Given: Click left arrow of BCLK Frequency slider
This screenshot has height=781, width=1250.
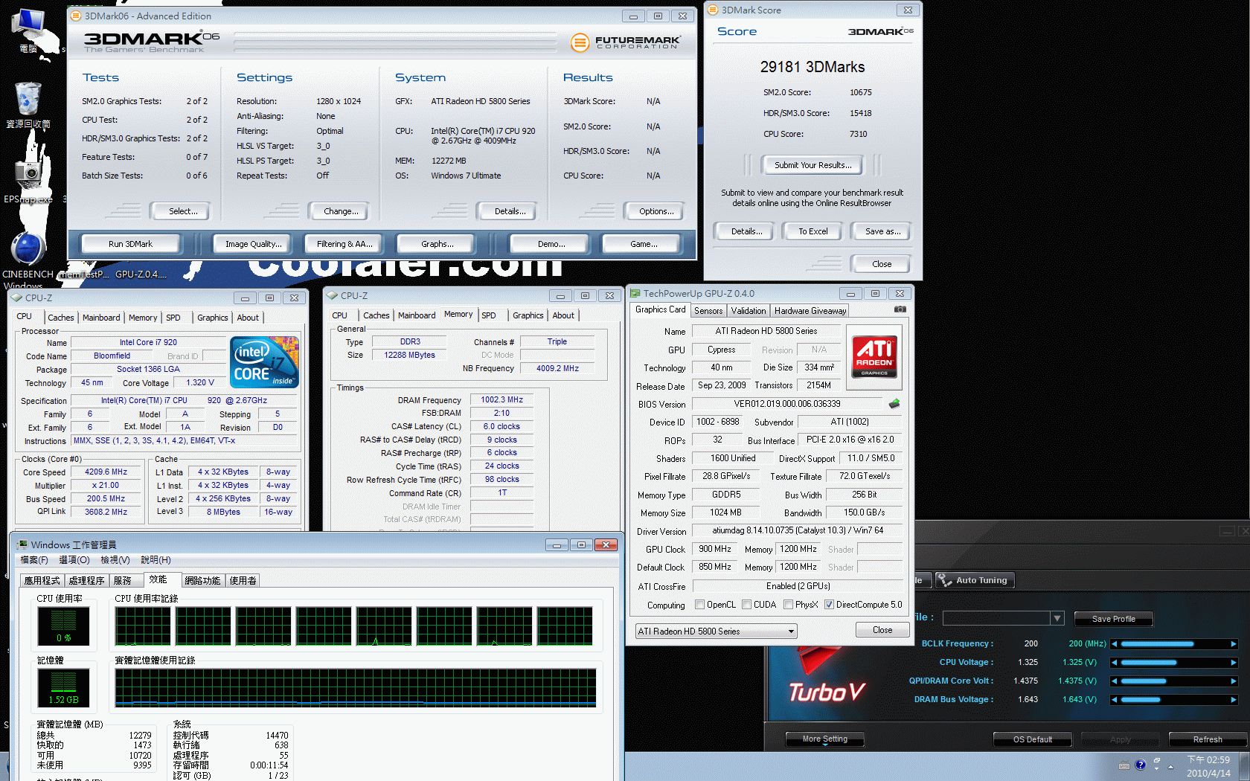Looking at the screenshot, I should (1115, 644).
